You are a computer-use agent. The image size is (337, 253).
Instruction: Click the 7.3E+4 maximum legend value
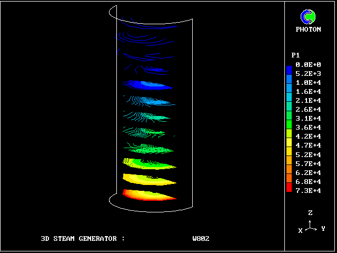click(308, 190)
